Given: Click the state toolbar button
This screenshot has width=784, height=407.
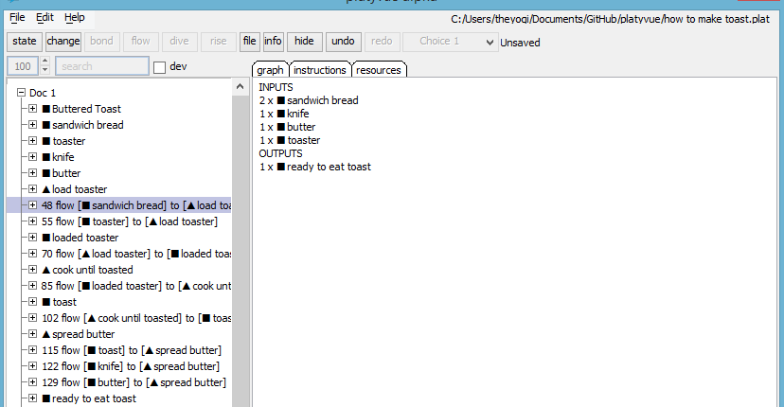Looking at the screenshot, I should pyautogui.click(x=25, y=42).
